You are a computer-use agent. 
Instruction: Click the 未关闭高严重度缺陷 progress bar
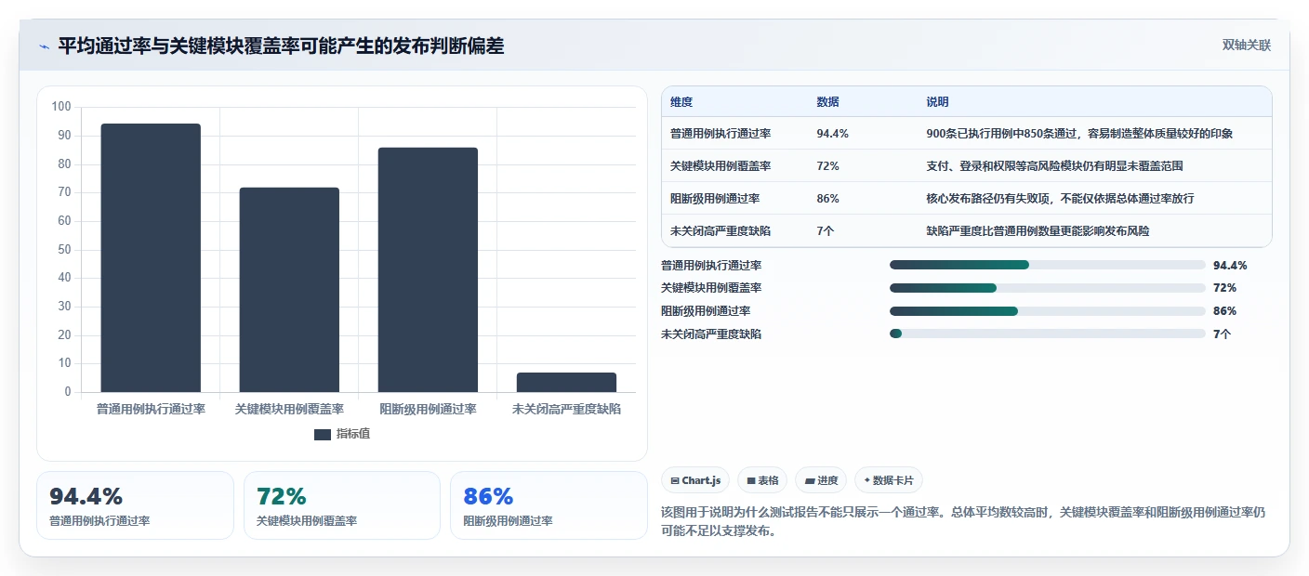[1047, 334]
